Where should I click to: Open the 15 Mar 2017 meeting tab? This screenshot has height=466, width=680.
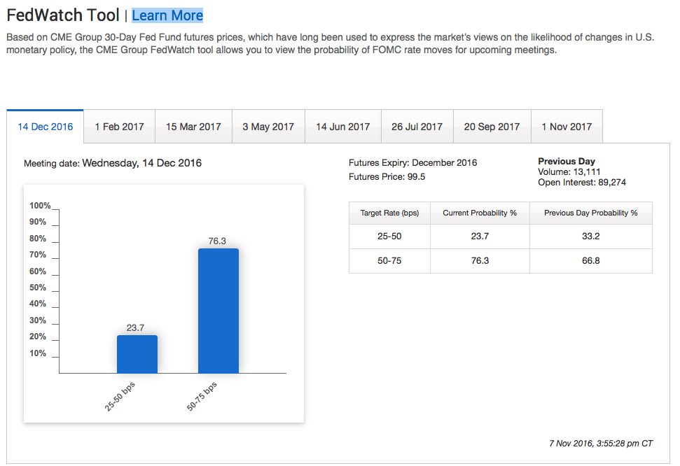193,127
